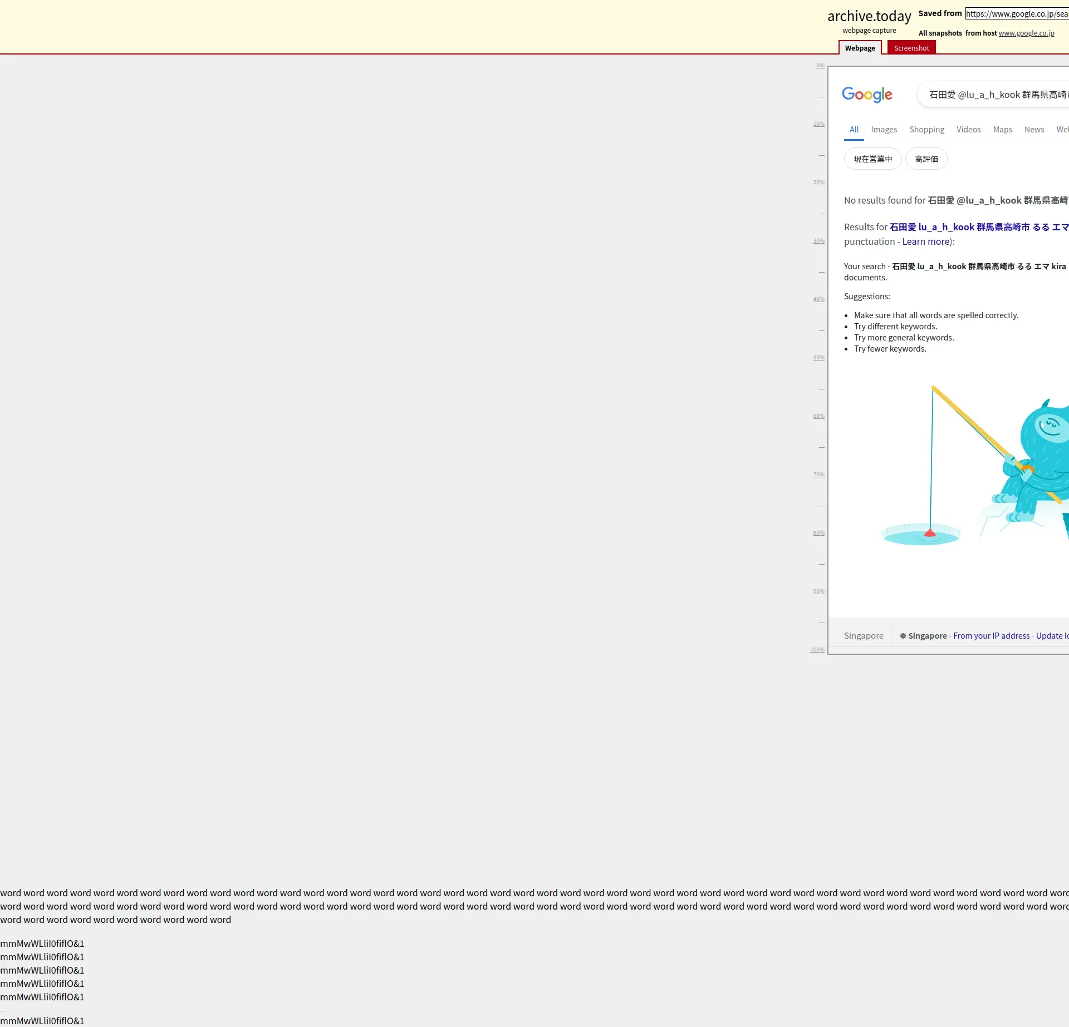The width and height of the screenshot is (1069, 1027).
Task: Open the News search tab
Action: pos(1034,130)
